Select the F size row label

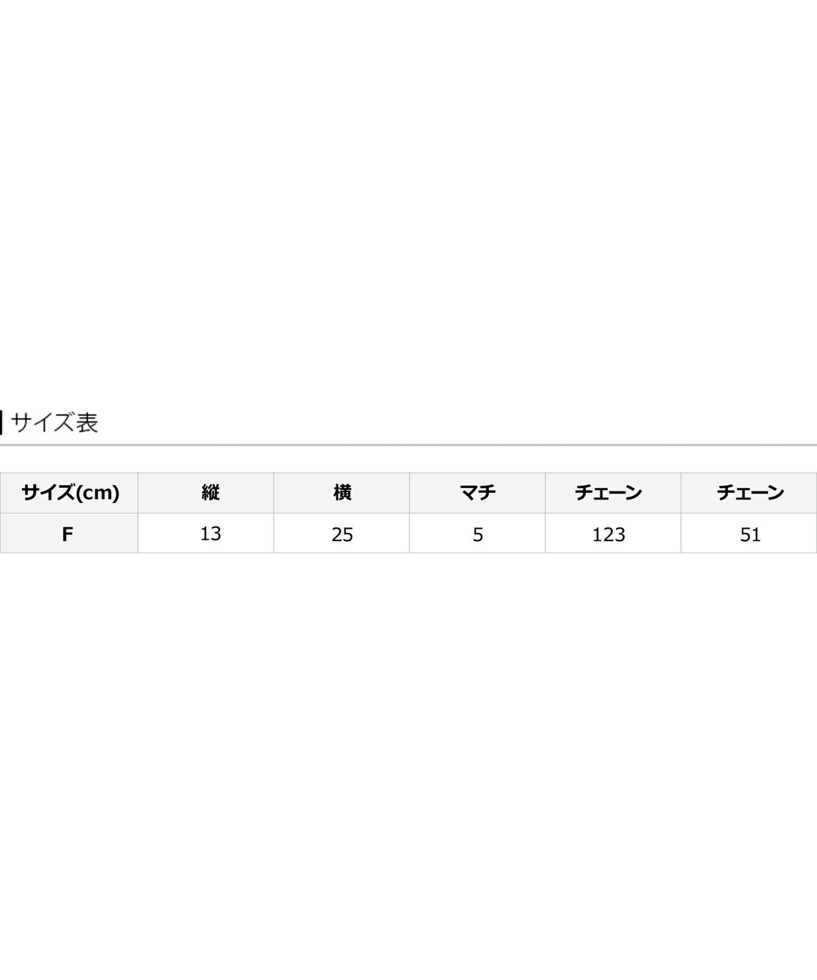click(67, 534)
